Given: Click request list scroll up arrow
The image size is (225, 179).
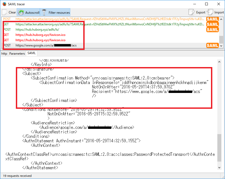Looking at the screenshot, I should pyautogui.click(x=221, y=19).
